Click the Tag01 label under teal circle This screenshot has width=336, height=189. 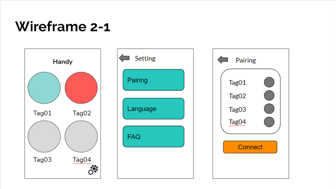pyautogui.click(x=43, y=113)
